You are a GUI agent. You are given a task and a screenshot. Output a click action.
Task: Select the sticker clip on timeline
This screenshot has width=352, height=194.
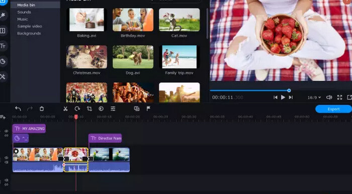pos(21,138)
